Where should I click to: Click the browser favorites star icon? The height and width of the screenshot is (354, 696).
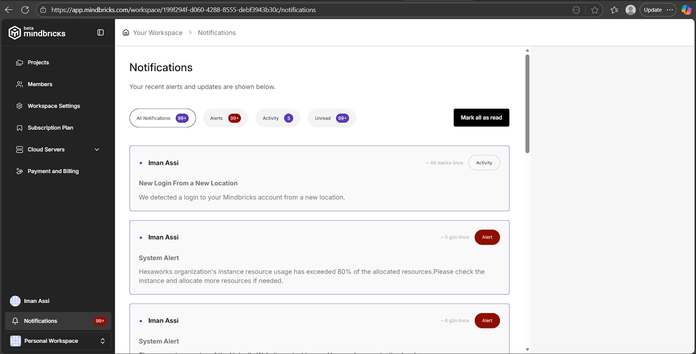tap(595, 10)
